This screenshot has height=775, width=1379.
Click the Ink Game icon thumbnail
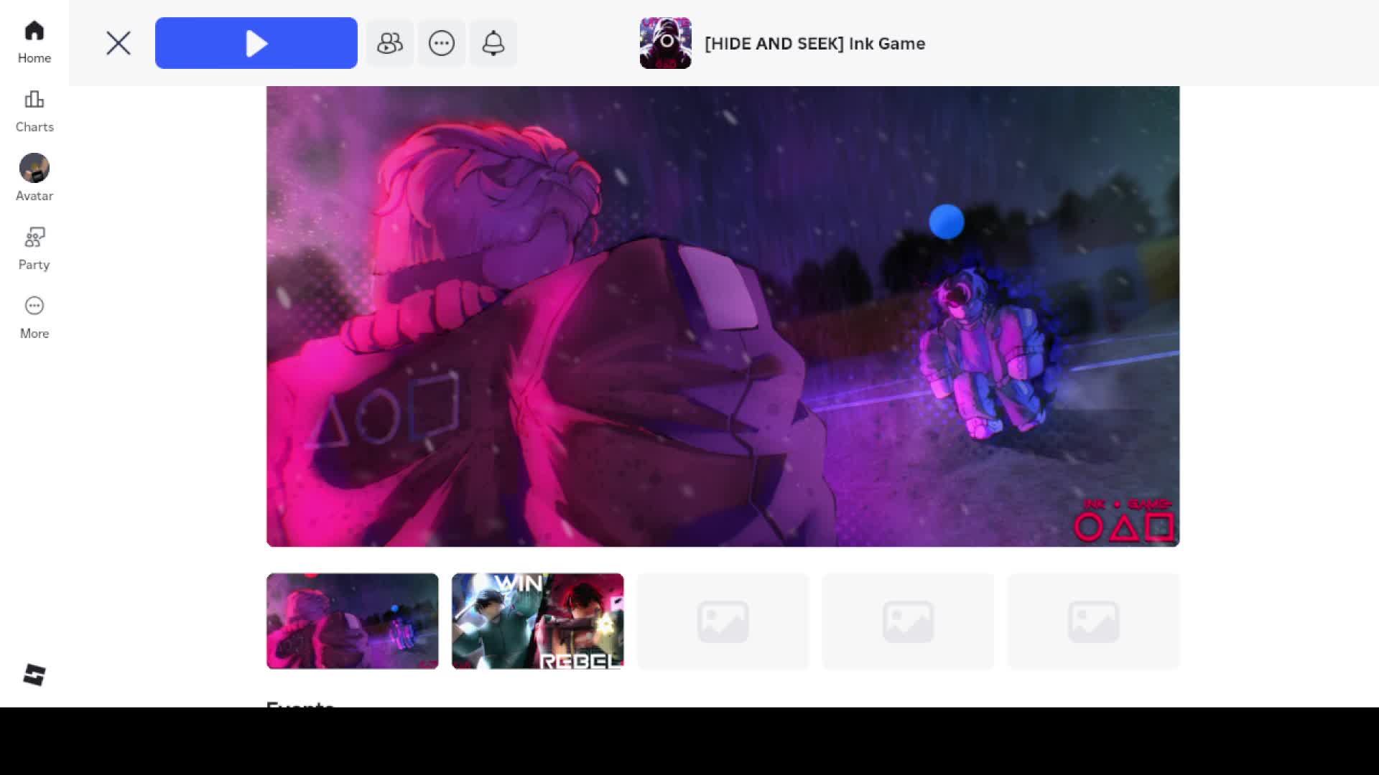(x=665, y=43)
